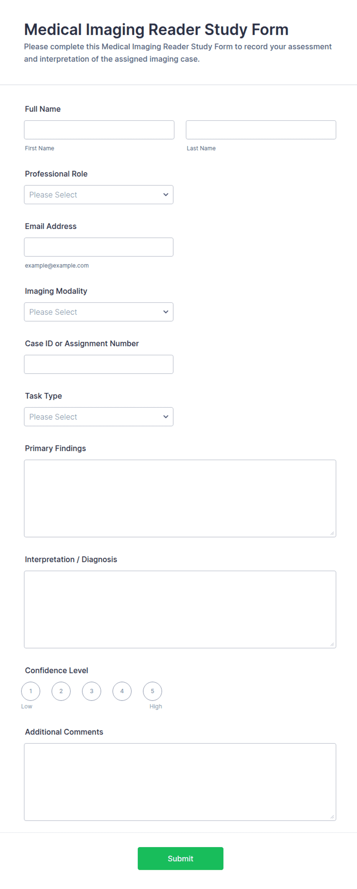Screen dimensions: 357x889
Task: Click the Additional Comments resize handle
Action: point(332,817)
